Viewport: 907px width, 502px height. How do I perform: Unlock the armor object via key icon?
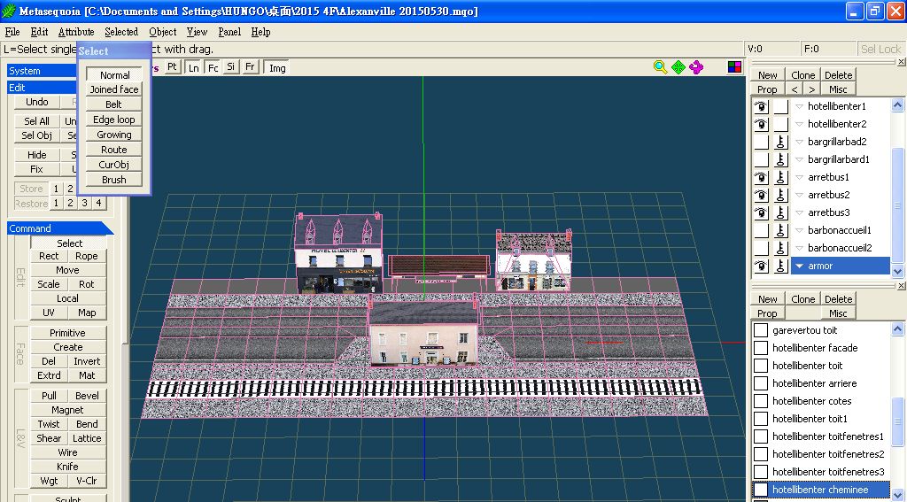point(780,266)
